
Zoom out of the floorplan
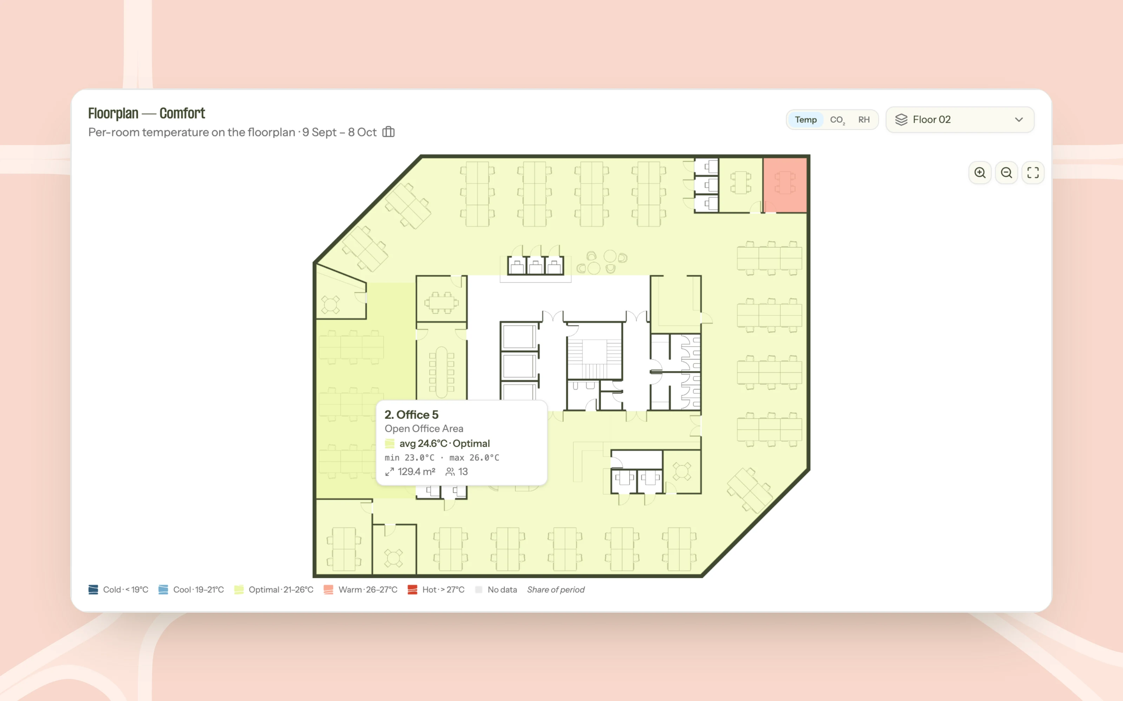[1006, 172]
